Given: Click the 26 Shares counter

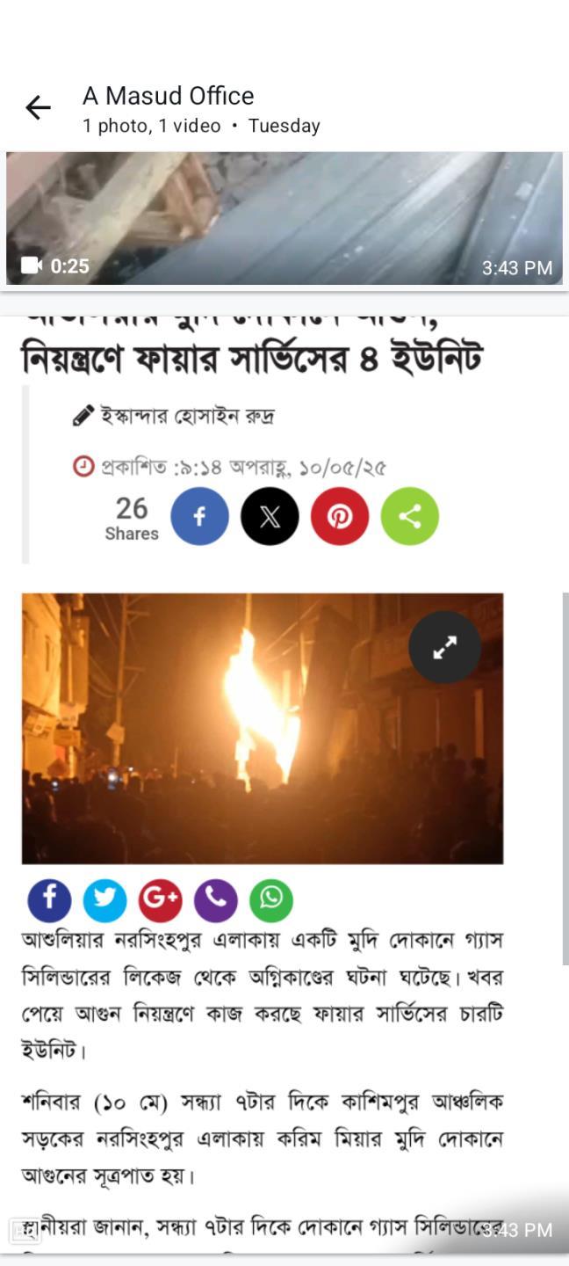Looking at the screenshot, I should [x=132, y=519].
